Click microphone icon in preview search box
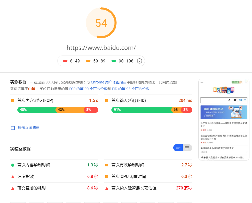This screenshot has height=203, width=252. [229, 100]
